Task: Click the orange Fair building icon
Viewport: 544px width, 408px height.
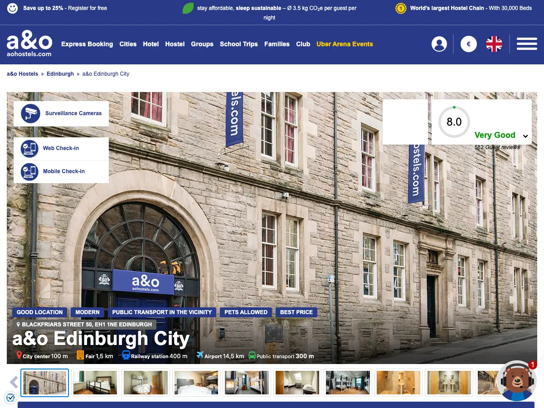Action: pyautogui.click(x=80, y=355)
